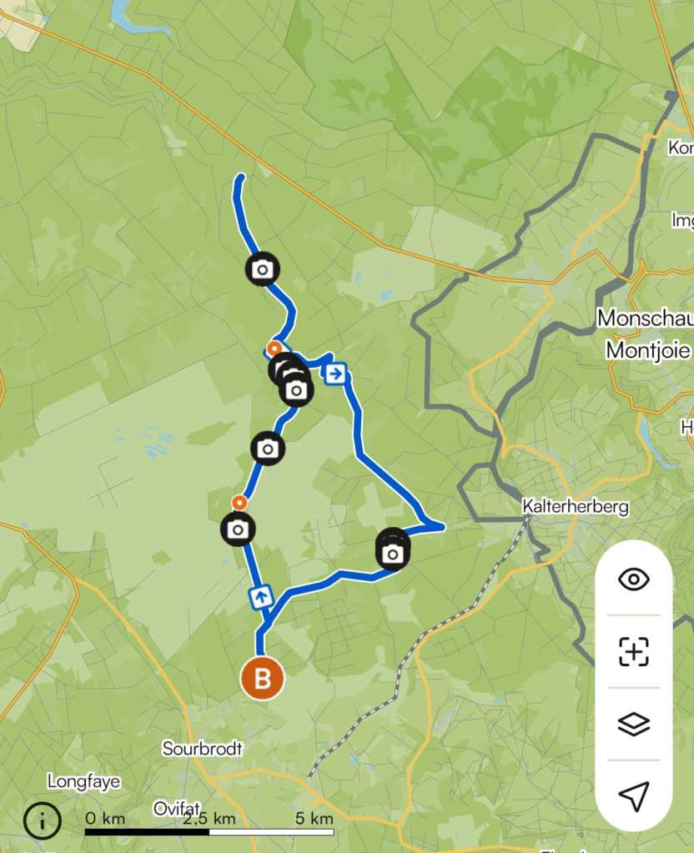Select the orange highlight dot near cluster
694x853 pixels.
[x=274, y=349]
